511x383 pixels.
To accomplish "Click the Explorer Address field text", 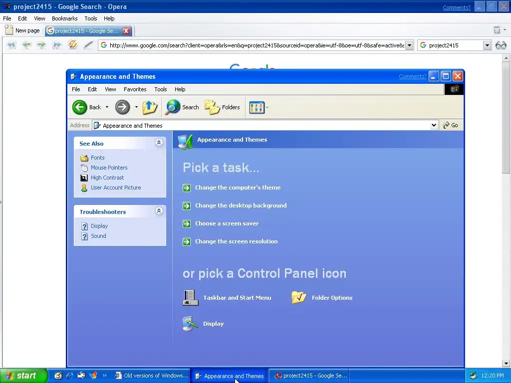I will 133,126.
